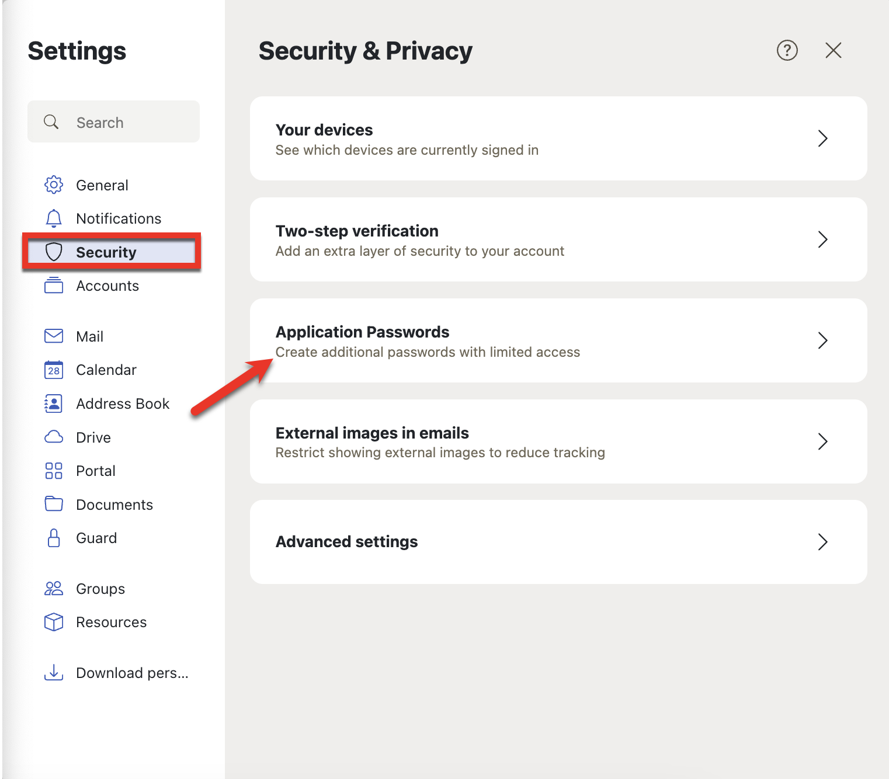Click the Drive cloud icon
This screenshot has height=779, width=889.
(x=53, y=437)
